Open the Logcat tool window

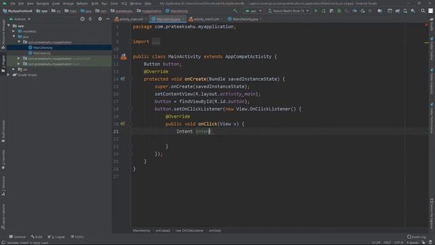(x=56, y=237)
